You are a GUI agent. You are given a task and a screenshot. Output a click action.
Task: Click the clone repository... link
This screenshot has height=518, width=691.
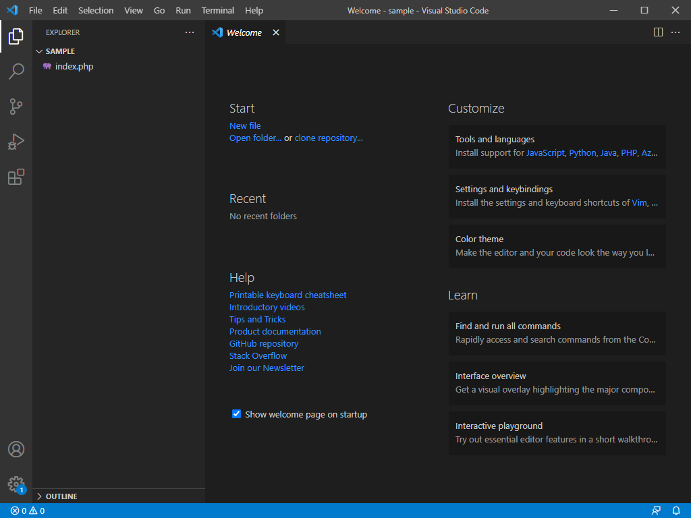coord(329,138)
